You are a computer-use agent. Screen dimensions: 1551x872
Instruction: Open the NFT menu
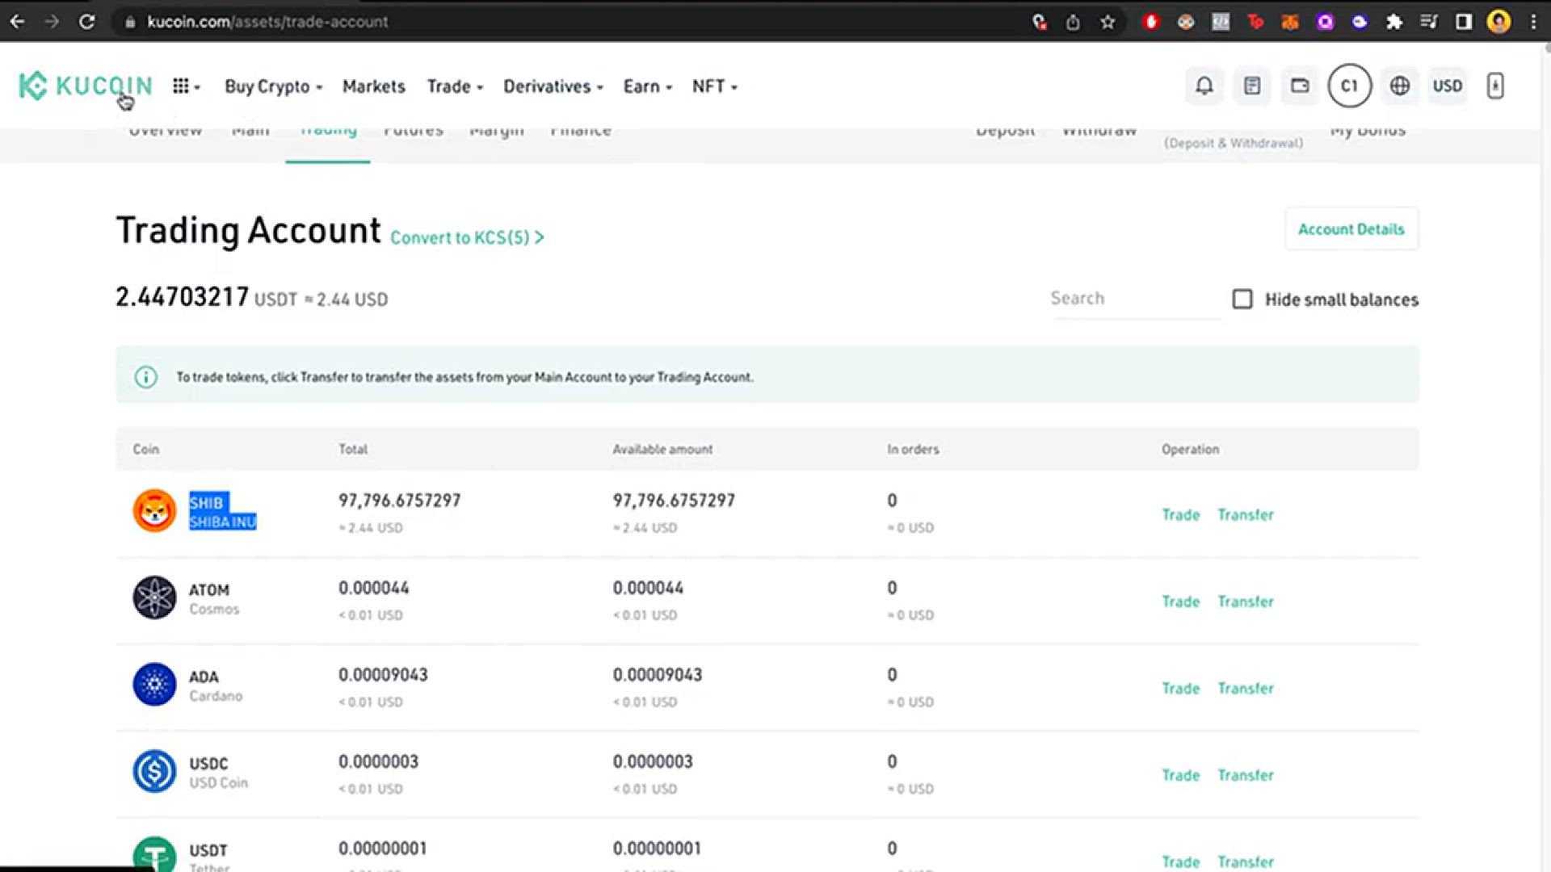714,86
